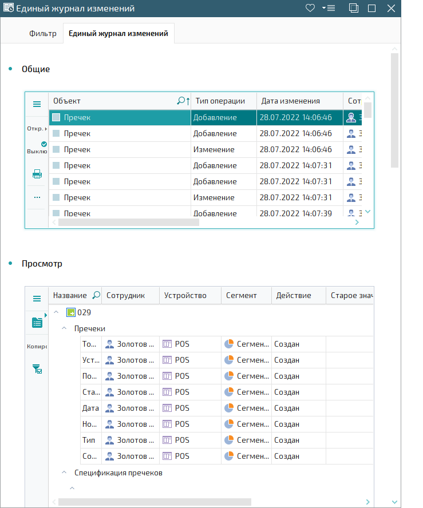Tick checkbox of Пречек Изменение 14:07:31 row

click(x=56, y=197)
